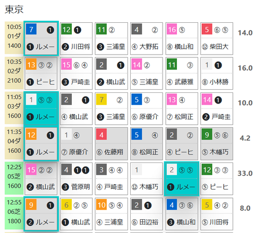The height and width of the screenshot is (233, 255).
Task: Select horse 9 木幡巧 card in race 04
Action: pyautogui.click(x=217, y=144)
